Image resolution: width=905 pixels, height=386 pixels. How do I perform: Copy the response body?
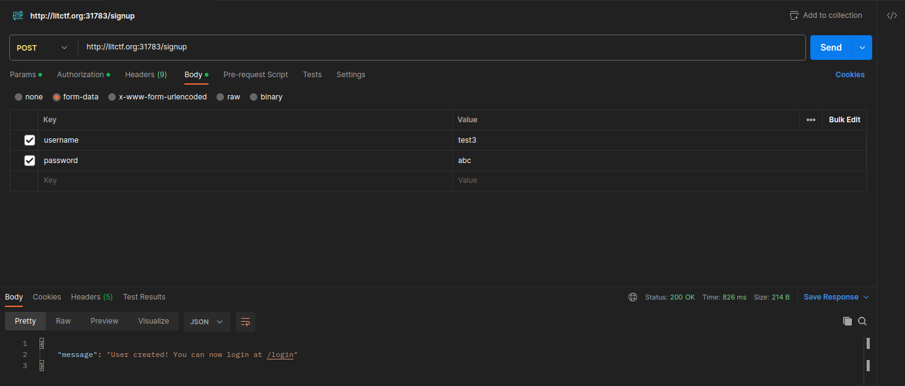point(847,321)
